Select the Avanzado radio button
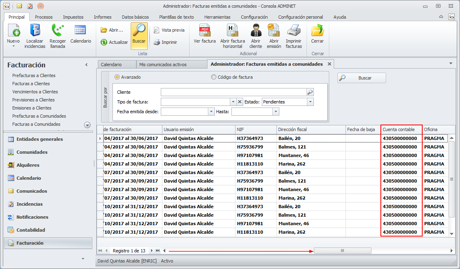This screenshot has width=460, height=269. pyautogui.click(x=117, y=77)
